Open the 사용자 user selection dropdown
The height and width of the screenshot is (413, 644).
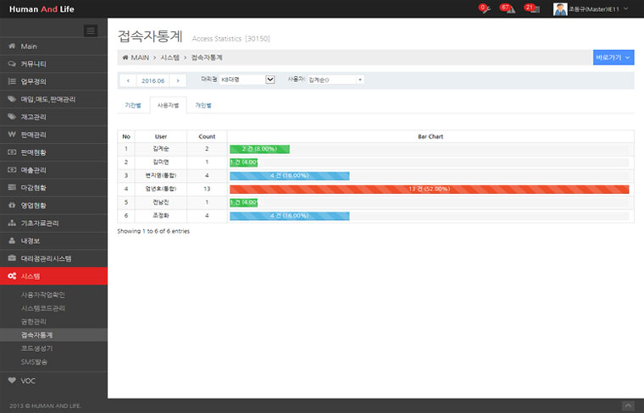335,80
